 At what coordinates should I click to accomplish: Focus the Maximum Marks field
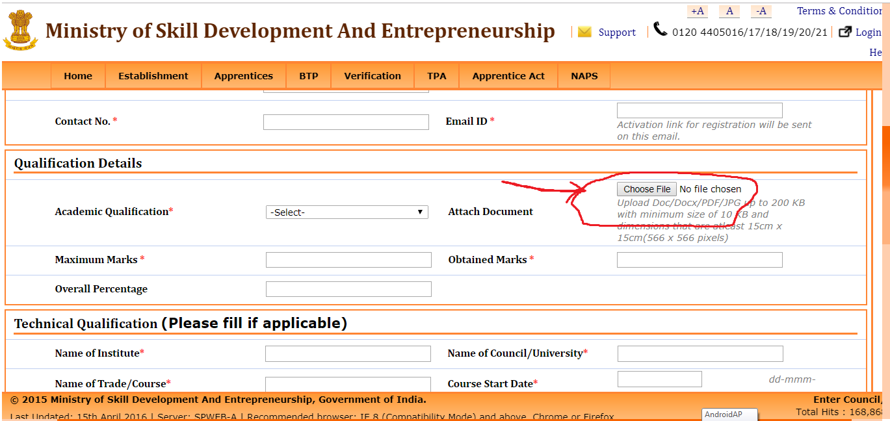pyautogui.click(x=348, y=260)
